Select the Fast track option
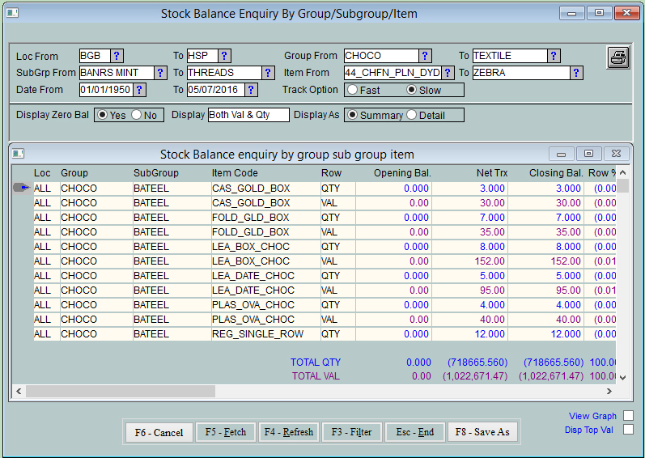 click(353, 91)
